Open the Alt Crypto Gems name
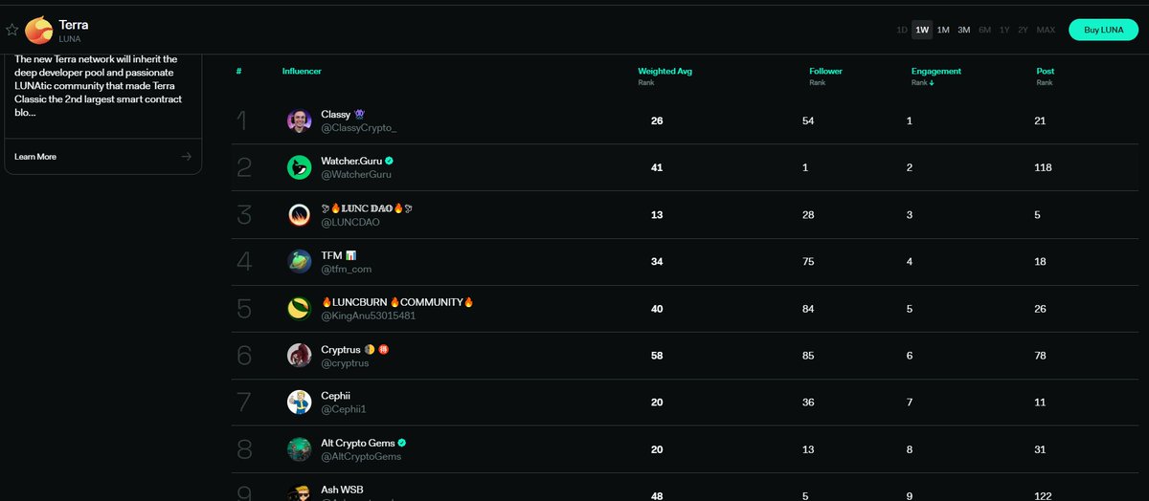The image size is (1149, 501). click(357, 443)
